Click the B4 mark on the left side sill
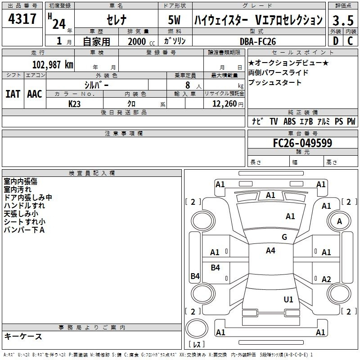The image size is (360, 360). click(195, 276)
